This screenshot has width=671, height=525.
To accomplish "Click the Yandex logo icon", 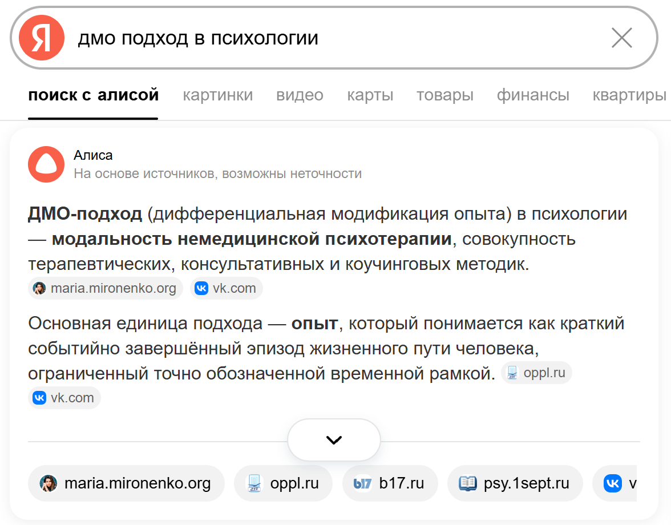I will click(43, 38).
